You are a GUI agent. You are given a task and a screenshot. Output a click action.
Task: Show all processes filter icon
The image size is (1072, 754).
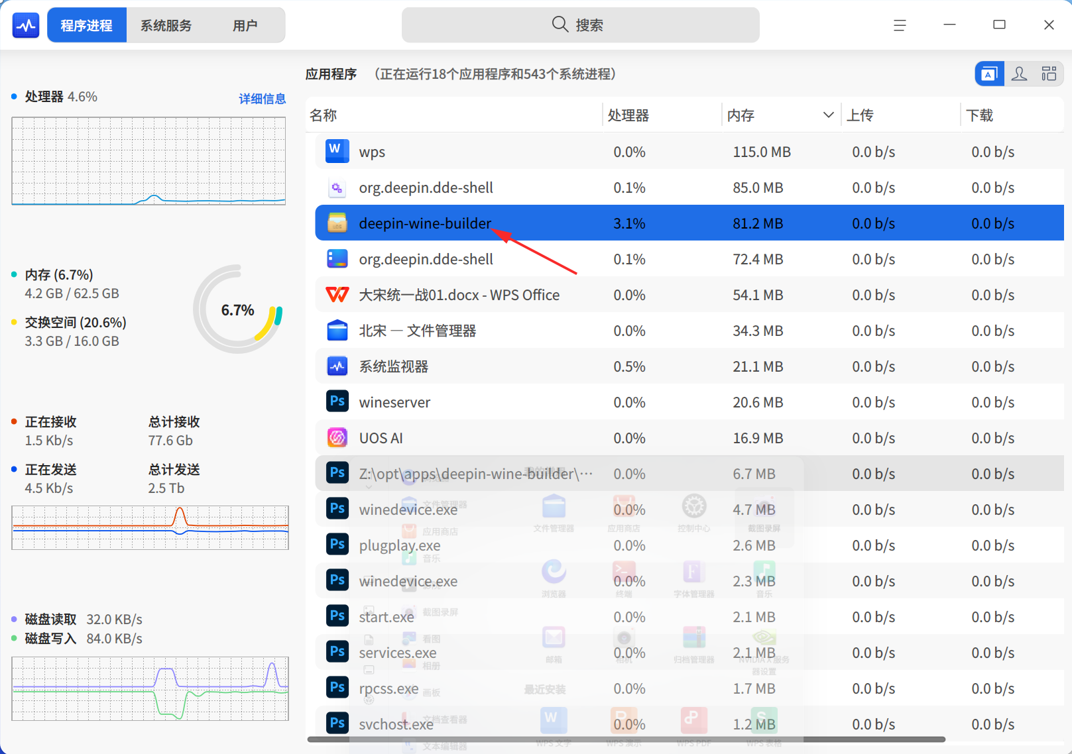[1049, 74]
